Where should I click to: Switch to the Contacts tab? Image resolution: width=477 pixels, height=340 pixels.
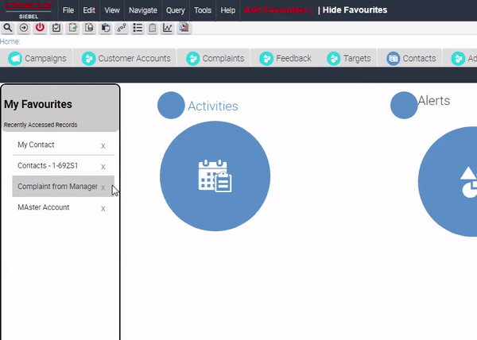click(x=410, y=58)
